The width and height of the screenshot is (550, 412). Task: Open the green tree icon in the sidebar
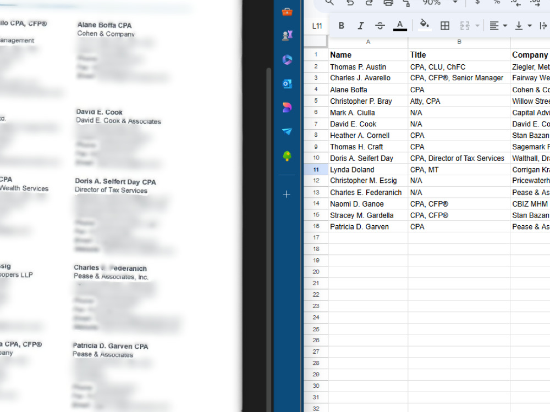287,156
